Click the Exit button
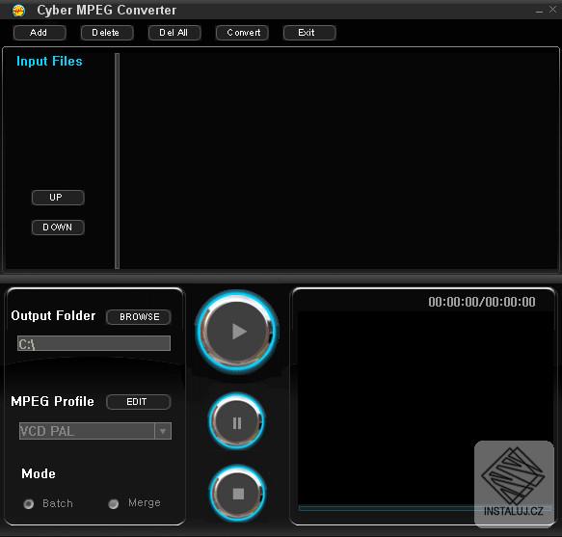The image size is (562, 537). (x=309, y=33)
